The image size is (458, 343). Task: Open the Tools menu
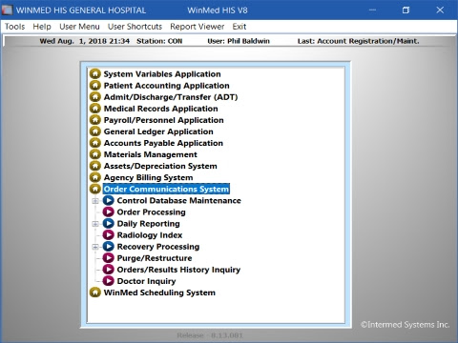14,27
